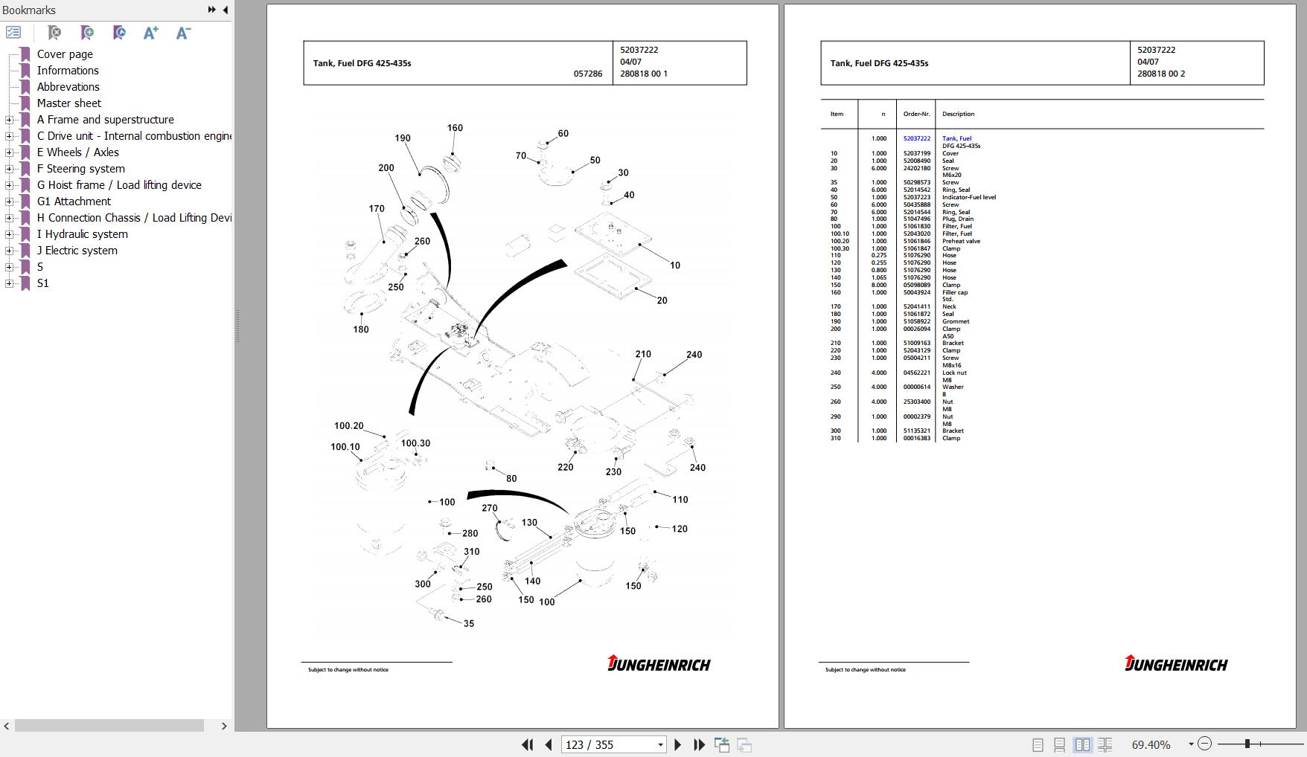Click the delete bookmark icon

[x=54, y=33]
